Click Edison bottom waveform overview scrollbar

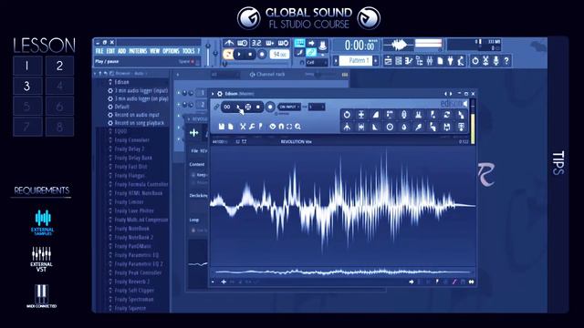point(343,272)
